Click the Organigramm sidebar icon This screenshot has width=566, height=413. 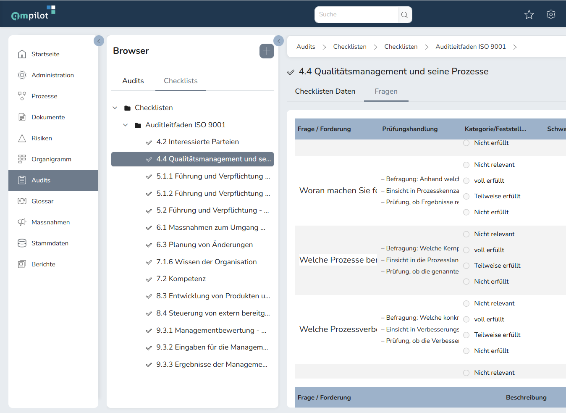(x=22, y=159)
